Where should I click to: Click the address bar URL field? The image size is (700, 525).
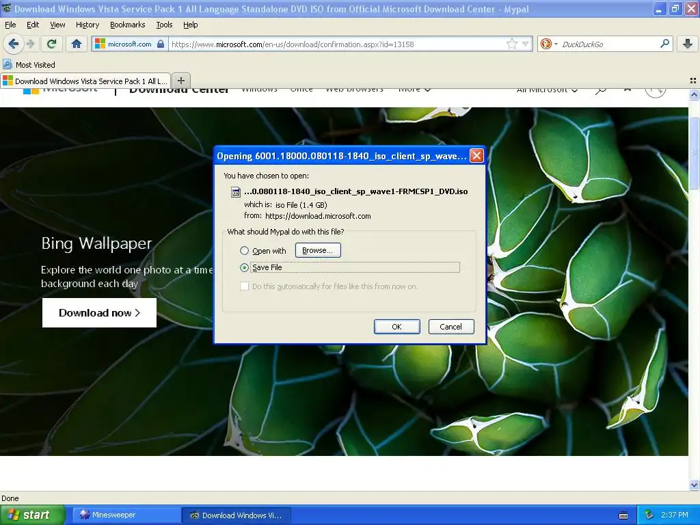(337, 44)
